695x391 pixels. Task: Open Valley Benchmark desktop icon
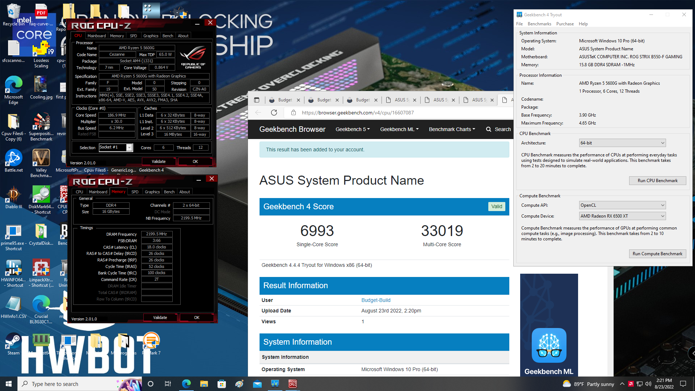[41, 164]
